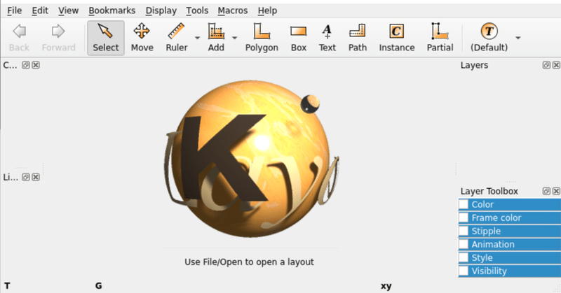Select the Text tool

[x=327, y=38]
